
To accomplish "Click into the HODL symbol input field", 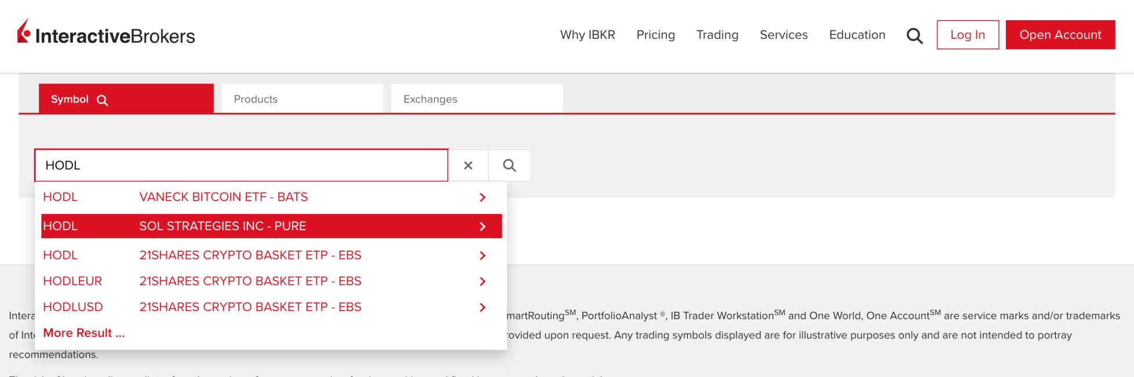I will [x=241, y=165].
